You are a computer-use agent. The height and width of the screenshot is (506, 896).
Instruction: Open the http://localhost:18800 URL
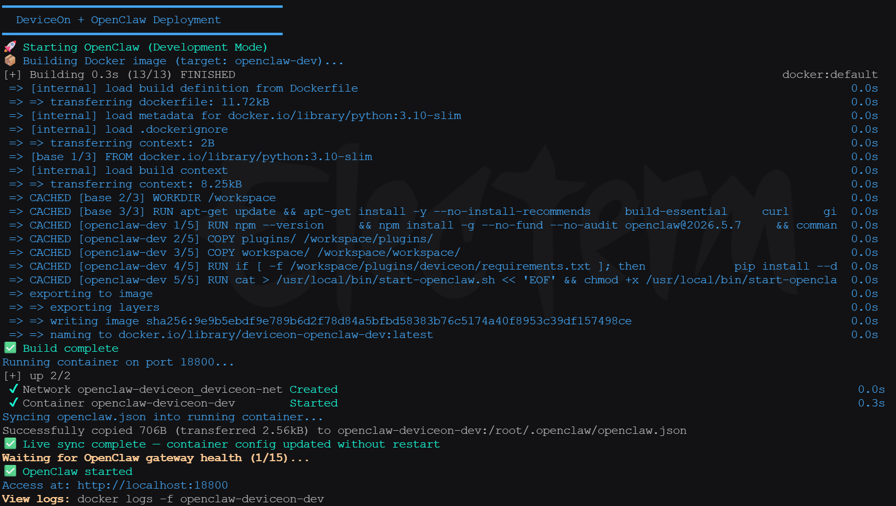pyautogui.click(x=153, y=485)
